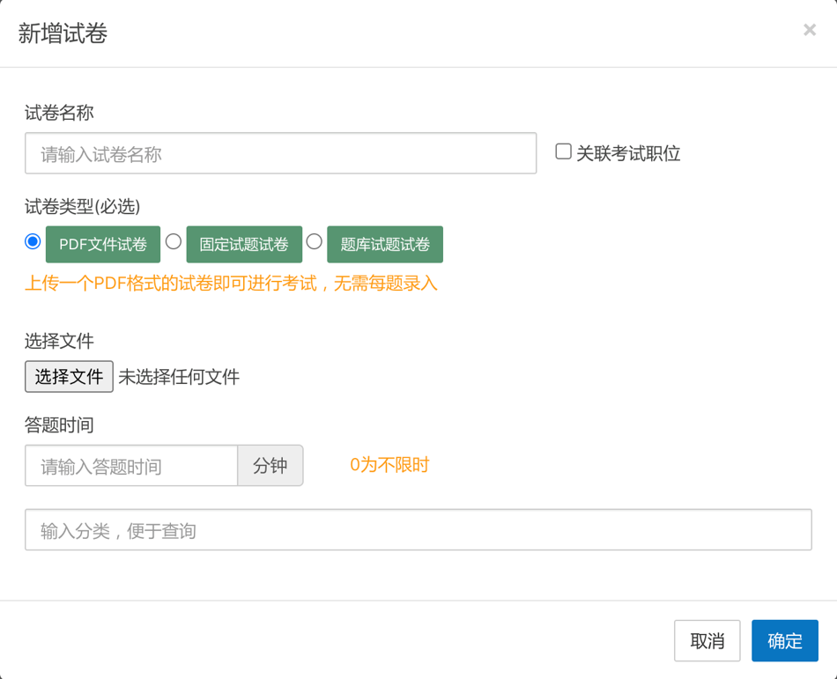Click the 新增试卷 dialog title

coord(63,34)
